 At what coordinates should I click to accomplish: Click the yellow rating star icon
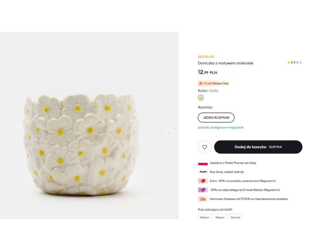click(288, 63)
